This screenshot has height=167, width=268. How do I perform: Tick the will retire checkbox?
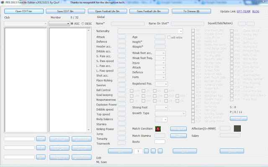[x=169, y=37]
